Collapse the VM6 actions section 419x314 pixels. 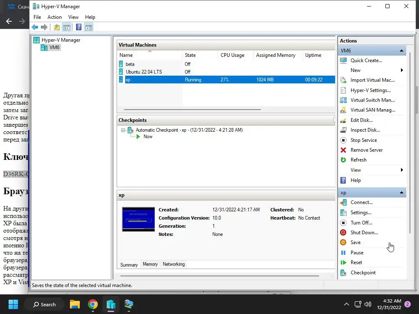click(x=401, y=50)
